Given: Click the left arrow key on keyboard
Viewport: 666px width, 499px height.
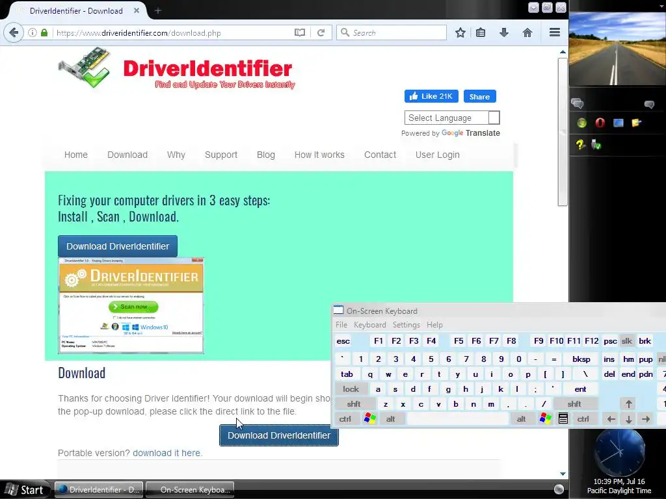Looking at the screenshot, I should 611,419.
